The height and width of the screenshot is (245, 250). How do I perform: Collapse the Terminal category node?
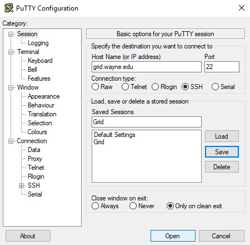pyautogui.click(x=11, y=52)
